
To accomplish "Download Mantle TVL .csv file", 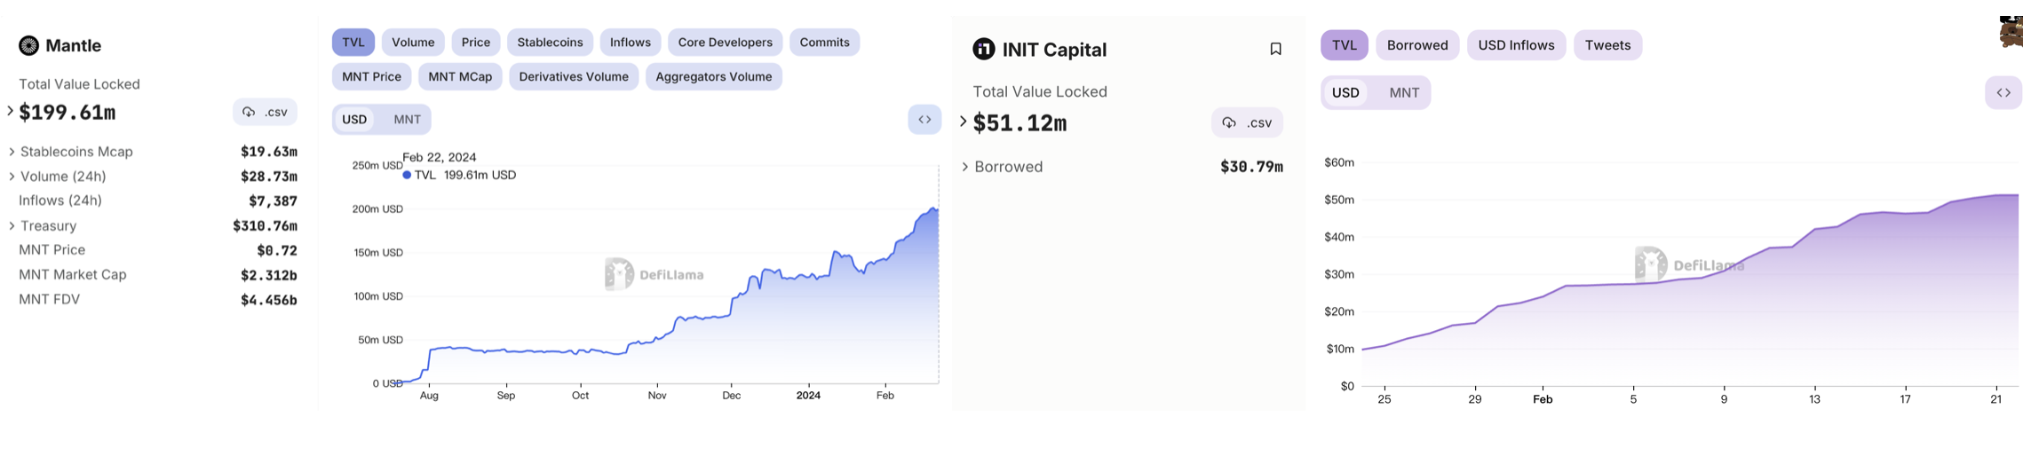I will click(266, 113).
